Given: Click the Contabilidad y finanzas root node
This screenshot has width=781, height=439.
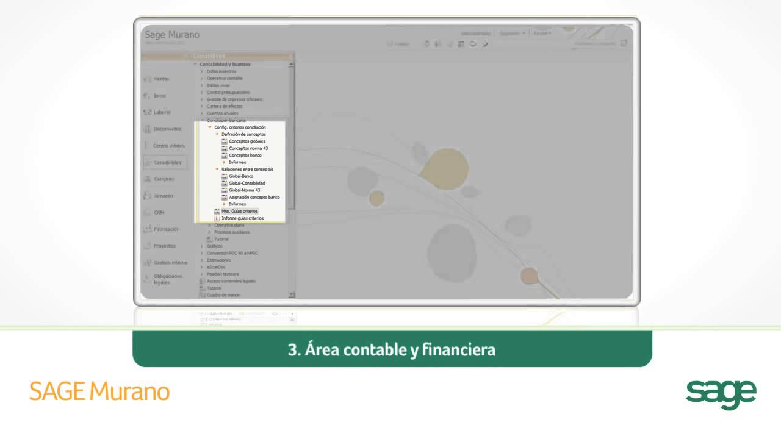Looking at the screenshot, I should [225, 65].
